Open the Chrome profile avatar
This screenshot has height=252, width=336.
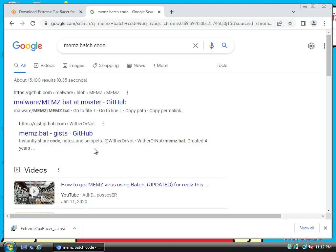click(x=313, y=23)
